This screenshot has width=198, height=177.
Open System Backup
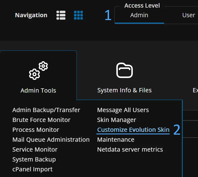click(x=34, y=159)
